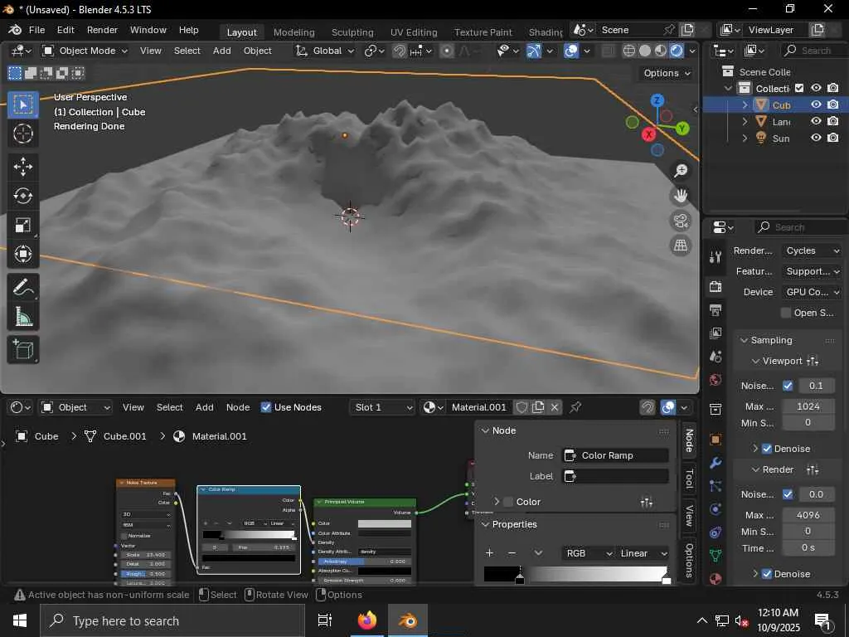Select the Add Cube tool

coord(23,349)
